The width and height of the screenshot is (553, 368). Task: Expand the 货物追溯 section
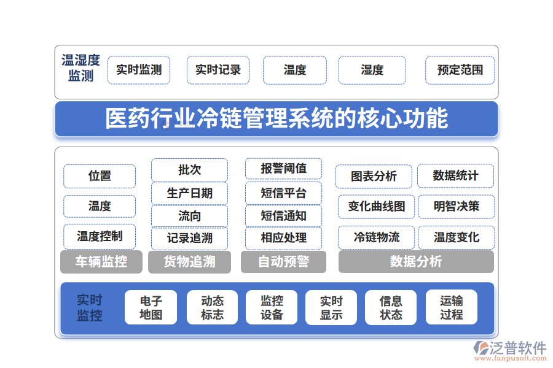tap(189, 262)
